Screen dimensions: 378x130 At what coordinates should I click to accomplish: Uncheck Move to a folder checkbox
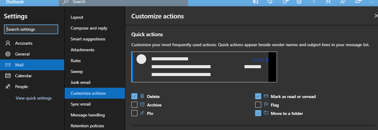pyautogui.click(x=258, y=113)
